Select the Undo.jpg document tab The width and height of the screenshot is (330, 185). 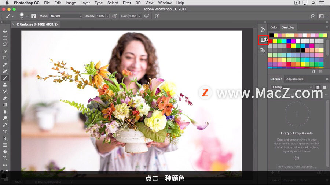[x=37, y=25]
